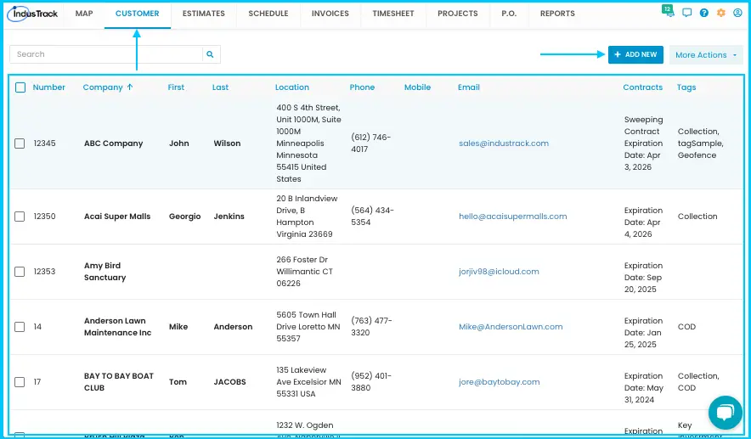Image resolution: width=751 pixels, height=439 pixels.
Task: Select the CUSTOMER tab
Action: pyautogui.click(x=138, y=14)
